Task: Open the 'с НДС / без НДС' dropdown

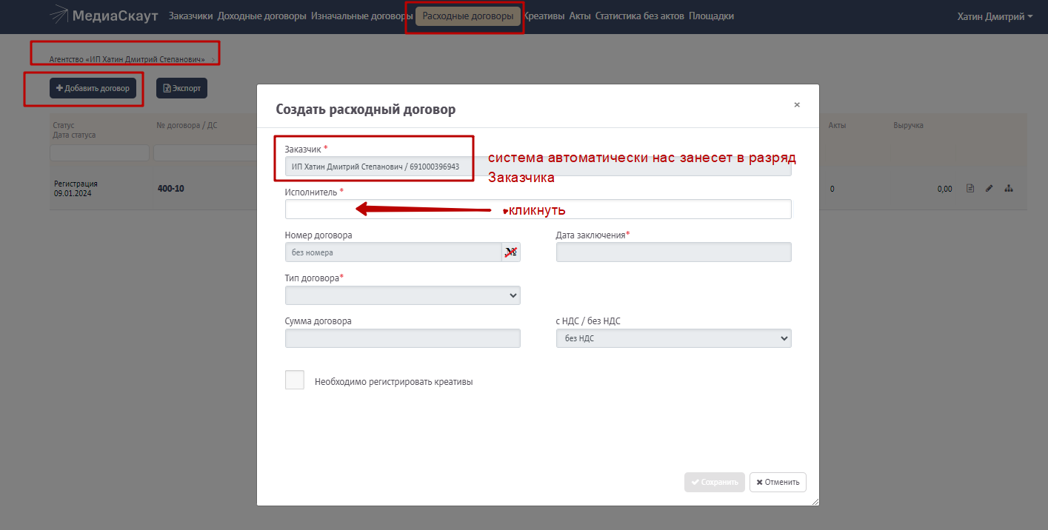Action: point(673,338)
